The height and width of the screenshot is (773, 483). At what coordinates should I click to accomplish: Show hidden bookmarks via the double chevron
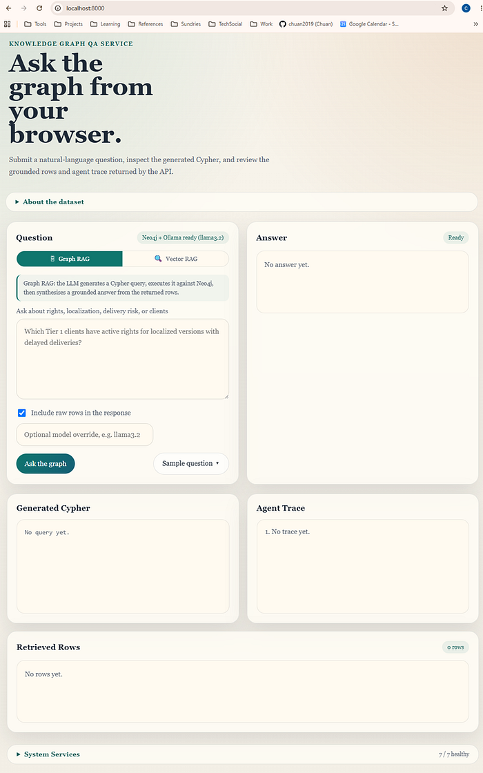tap(475, 23)
